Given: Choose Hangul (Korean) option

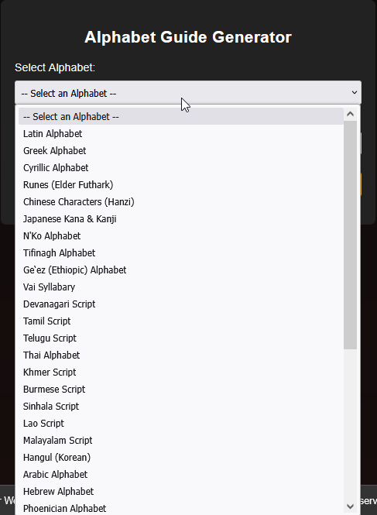Looking at the screenshot, I should [x=181, y=458].
